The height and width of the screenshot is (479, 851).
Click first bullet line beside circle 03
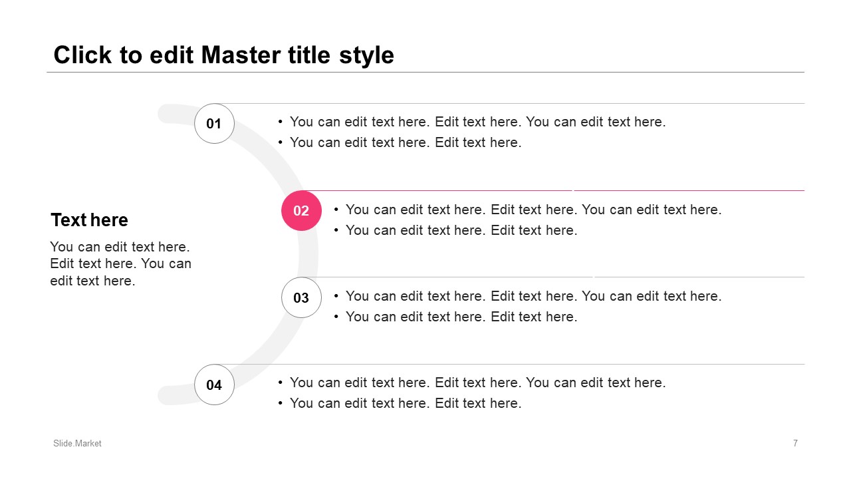coord(528,296)
